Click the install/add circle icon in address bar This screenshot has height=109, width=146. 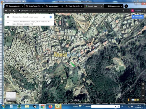click(124, 11)
